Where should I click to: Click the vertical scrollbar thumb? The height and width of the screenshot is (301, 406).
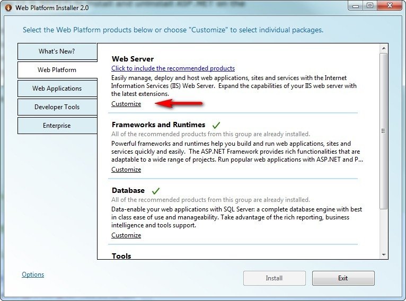384,130
